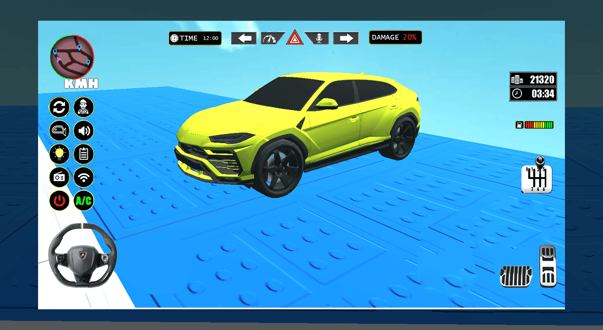Screen dimensions: 603x330
Task: Click the circular minimap
Action: click(72, 57)
